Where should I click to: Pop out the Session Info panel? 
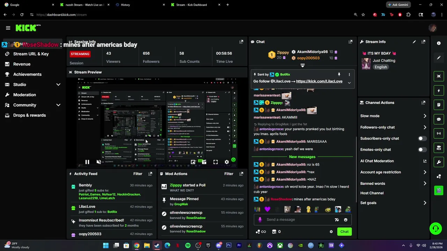tap(241, 42)
